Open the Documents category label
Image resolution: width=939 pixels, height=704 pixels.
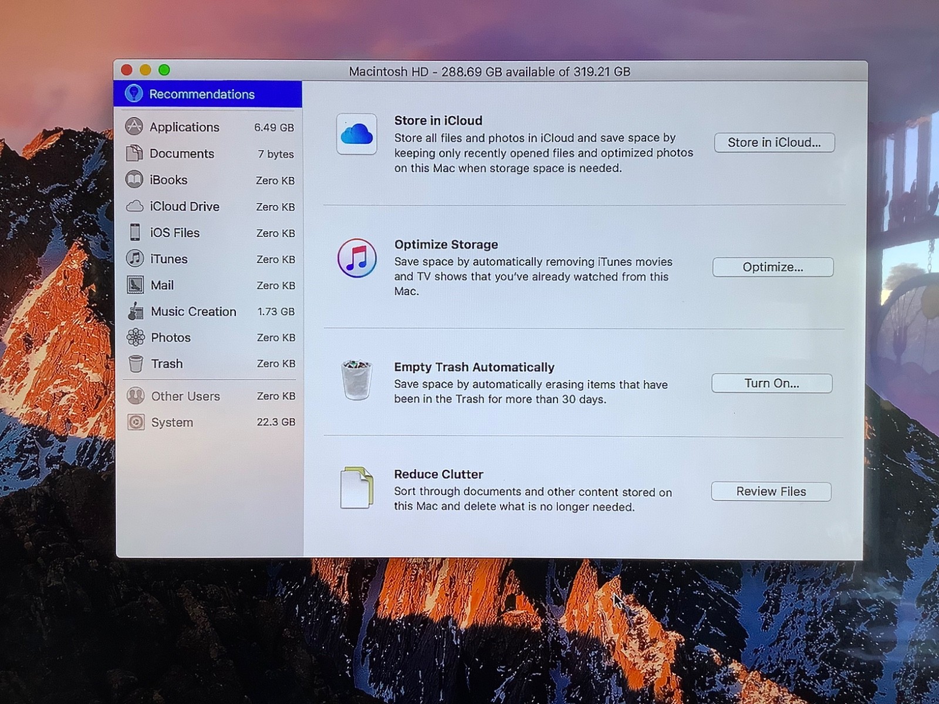182,154
